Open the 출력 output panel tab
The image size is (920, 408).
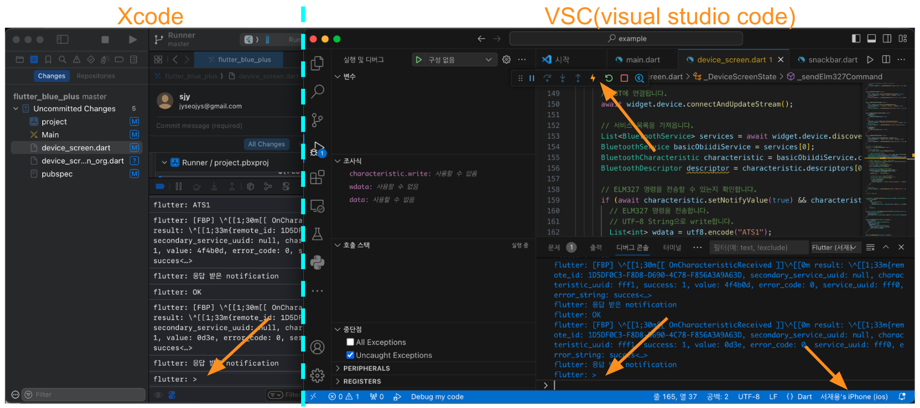pos(596,248)
